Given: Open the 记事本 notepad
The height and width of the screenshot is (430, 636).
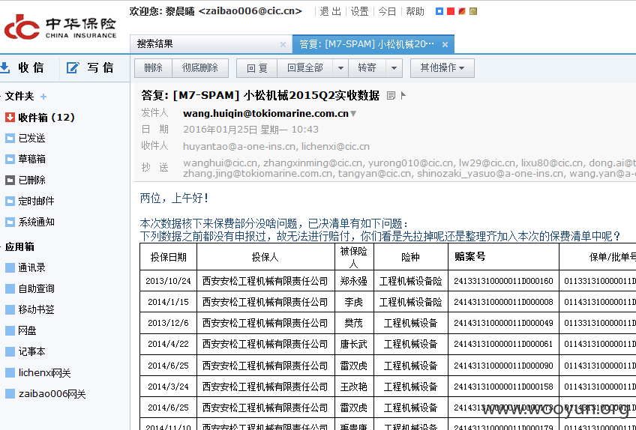Looking at the screenshot, I should (x=31, y=351).
